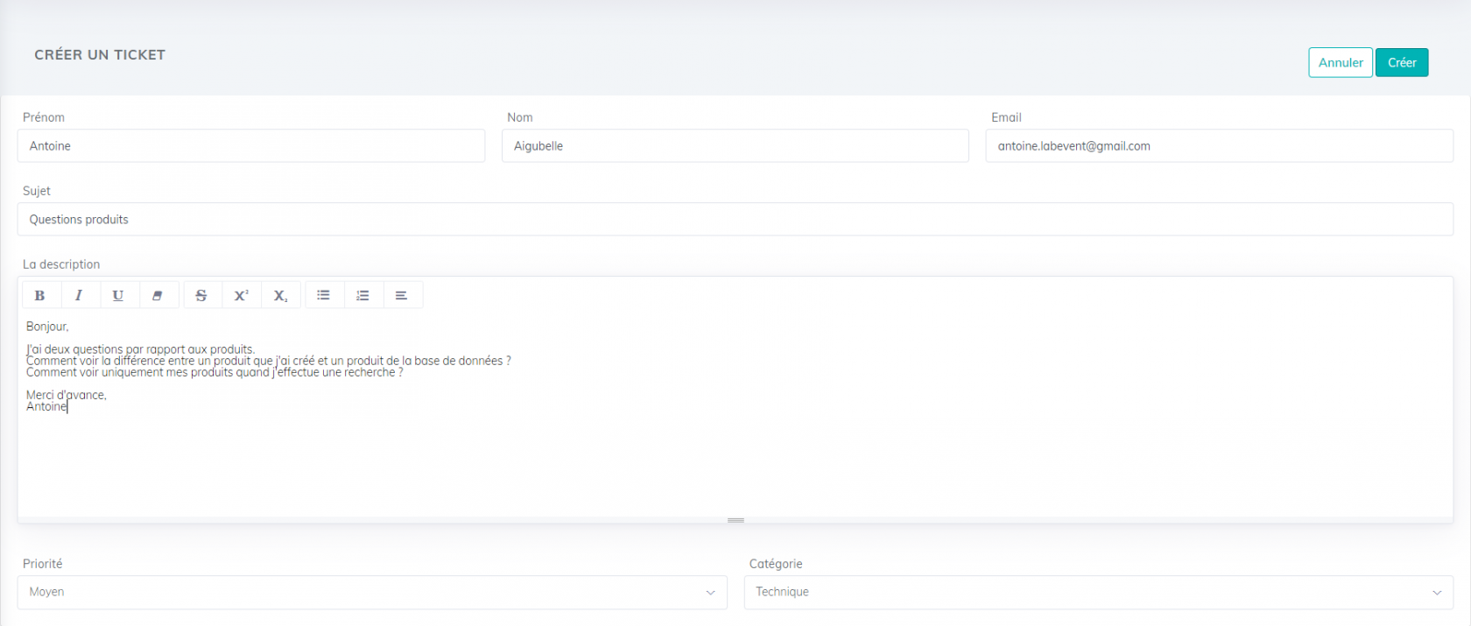Cancel ticket creation with Annuler
Viewport: 1471px width, 626px height.
click(x=1340, y=63)
